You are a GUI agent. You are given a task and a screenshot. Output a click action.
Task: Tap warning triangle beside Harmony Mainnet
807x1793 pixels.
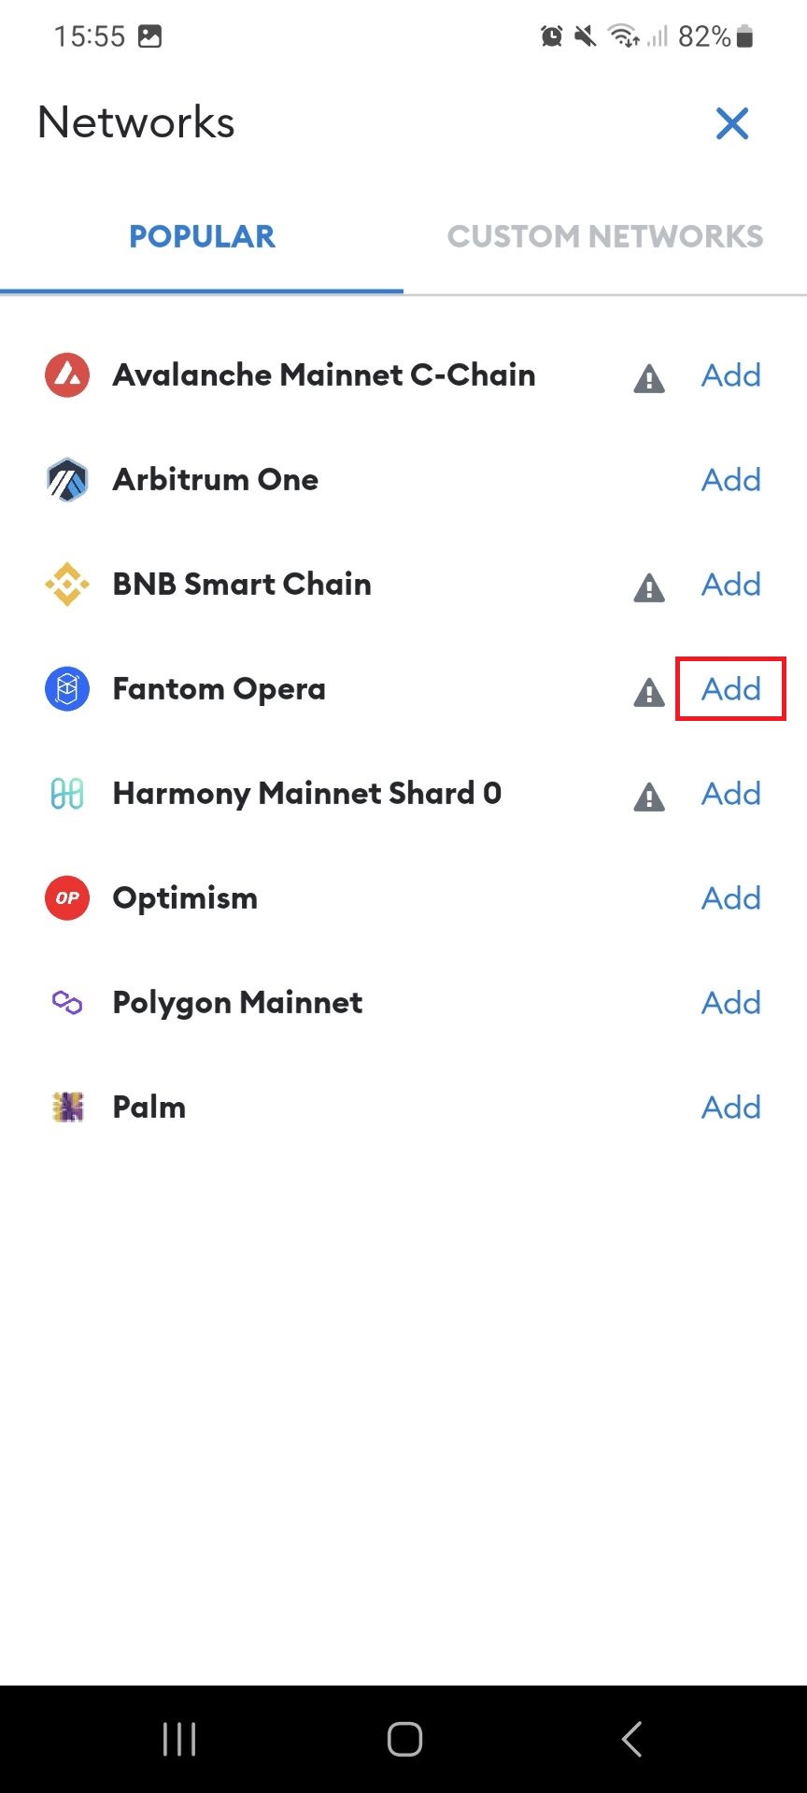[x=649, y=797]
